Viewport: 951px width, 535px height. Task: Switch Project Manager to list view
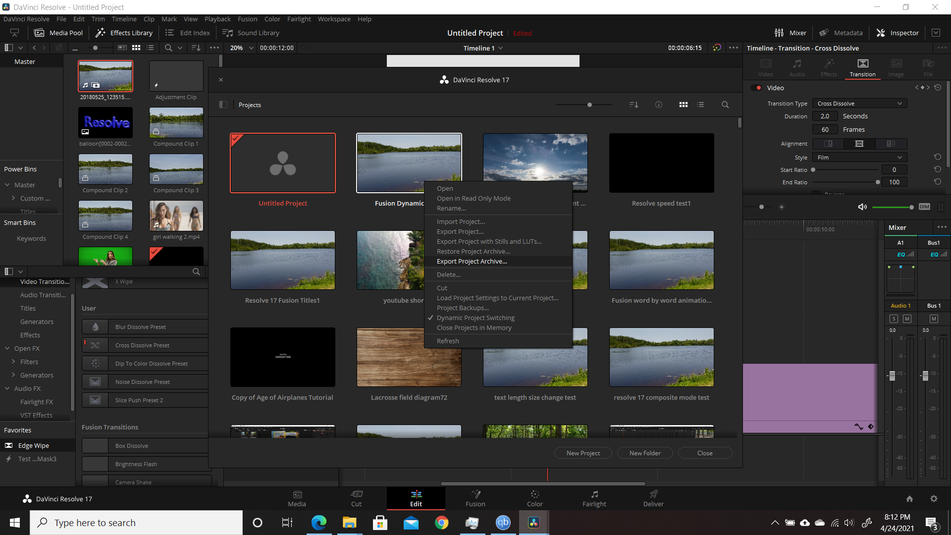tap(700, 105)
